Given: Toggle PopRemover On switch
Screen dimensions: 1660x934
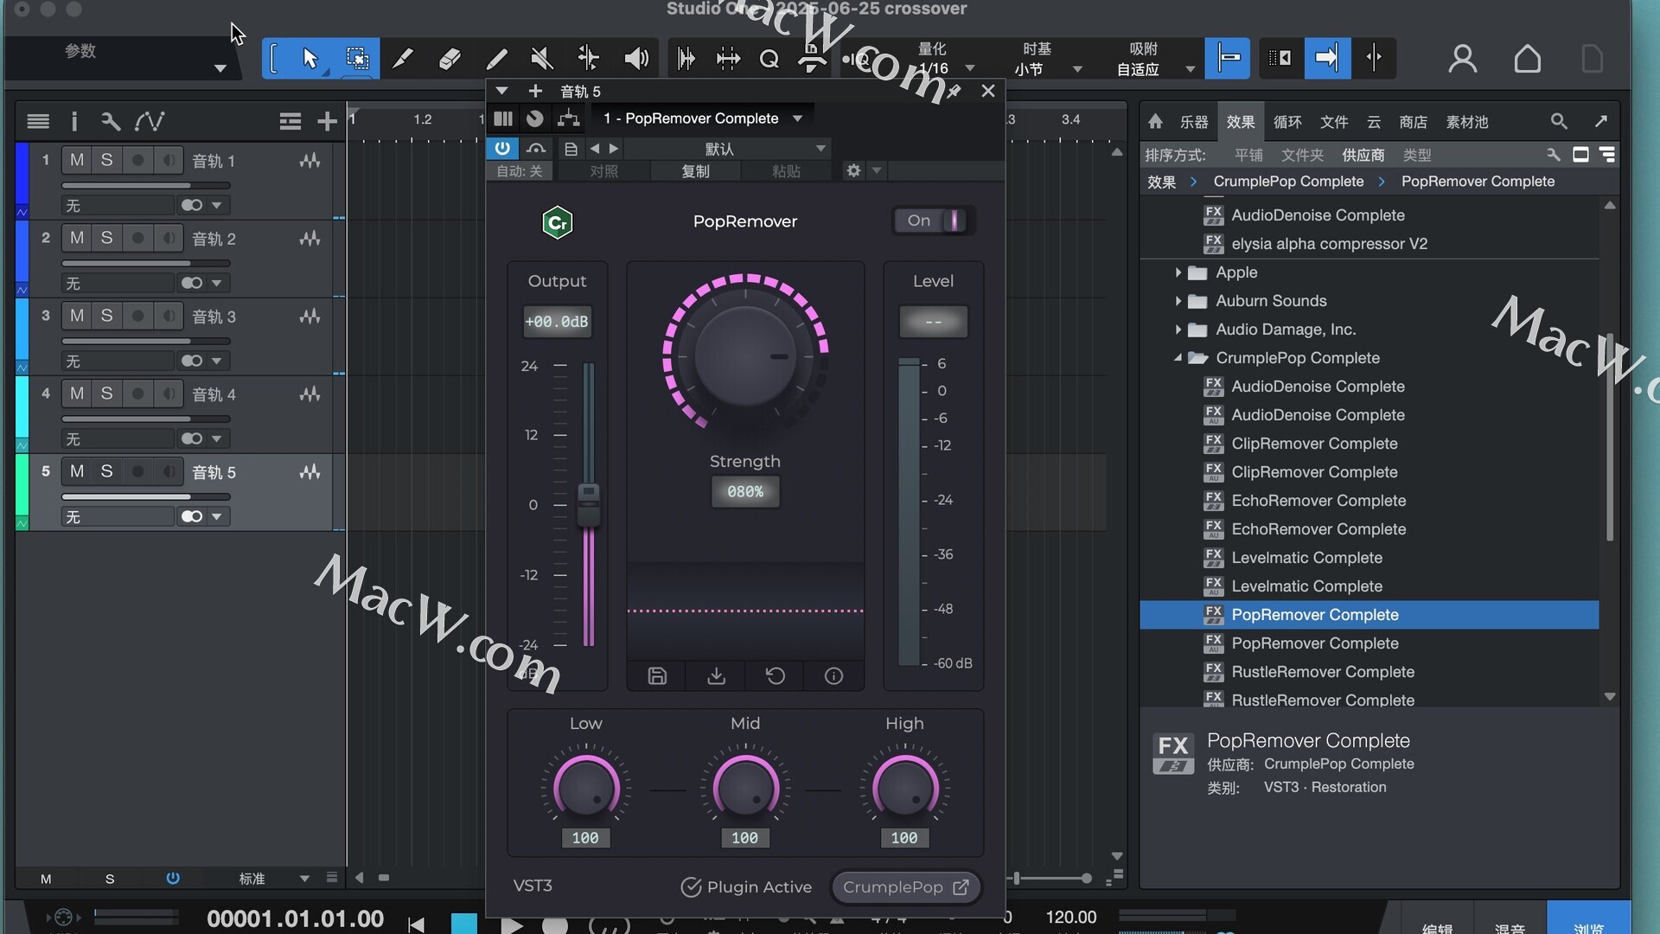Looking at the screenshot, I should [934, 221].
